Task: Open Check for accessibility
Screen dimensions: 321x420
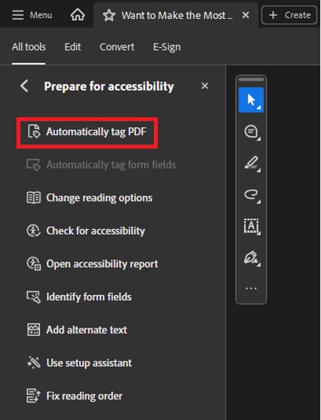Action: pos(86,231)
